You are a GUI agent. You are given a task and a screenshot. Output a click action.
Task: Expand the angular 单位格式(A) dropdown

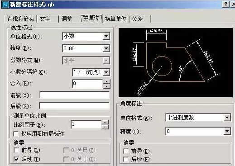[227, 118]
